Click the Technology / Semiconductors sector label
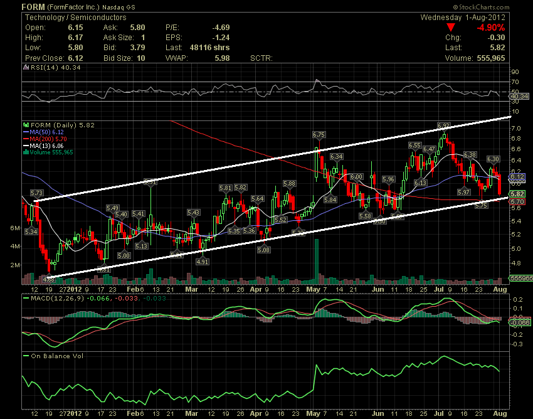Screen dimensions: 533x419 (x=75, y=18)
